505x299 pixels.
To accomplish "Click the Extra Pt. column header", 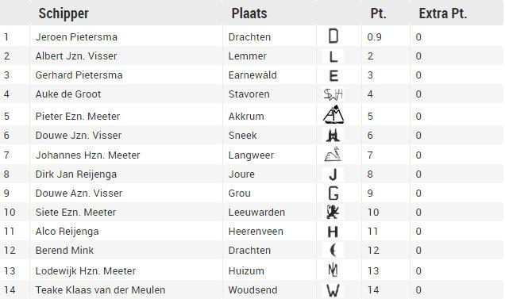I will (443, 13).
